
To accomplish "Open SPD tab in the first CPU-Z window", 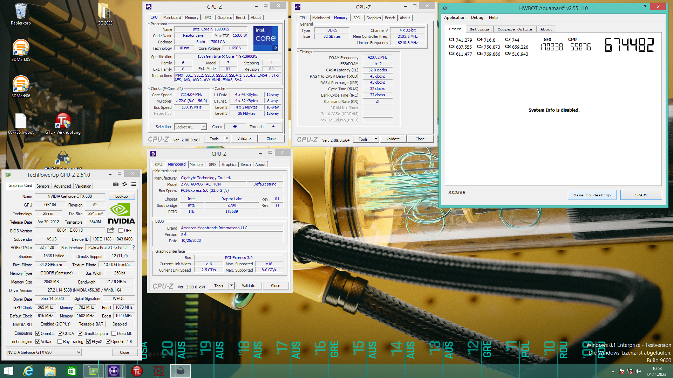I will click(x=208, y=17).
